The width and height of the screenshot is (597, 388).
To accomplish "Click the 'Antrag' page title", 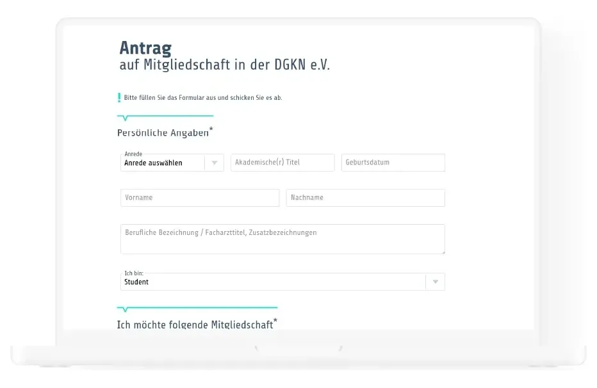I will coord(145,48).
